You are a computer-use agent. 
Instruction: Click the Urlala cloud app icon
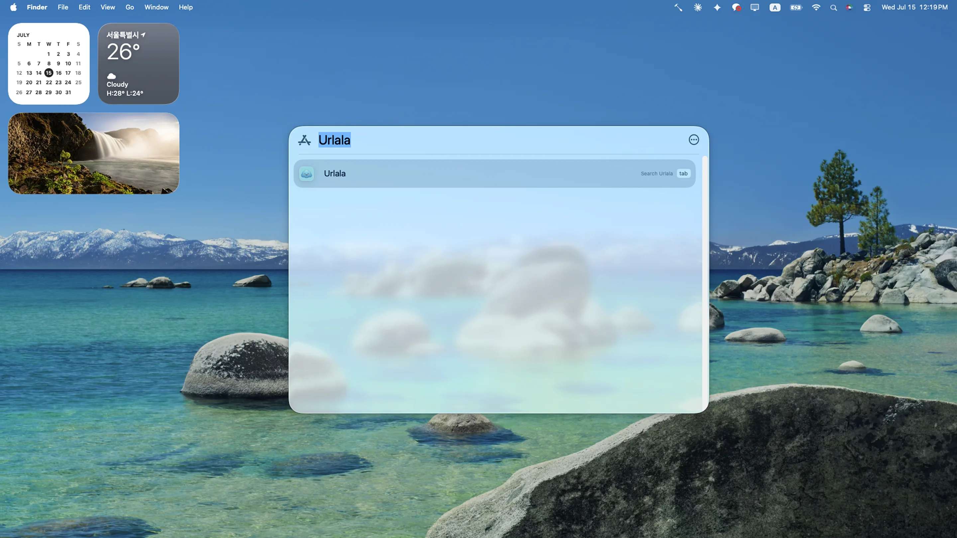(x=306, y=173)
